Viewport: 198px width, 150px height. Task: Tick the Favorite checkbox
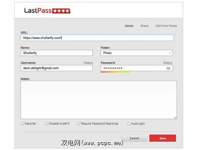[23, 123]
